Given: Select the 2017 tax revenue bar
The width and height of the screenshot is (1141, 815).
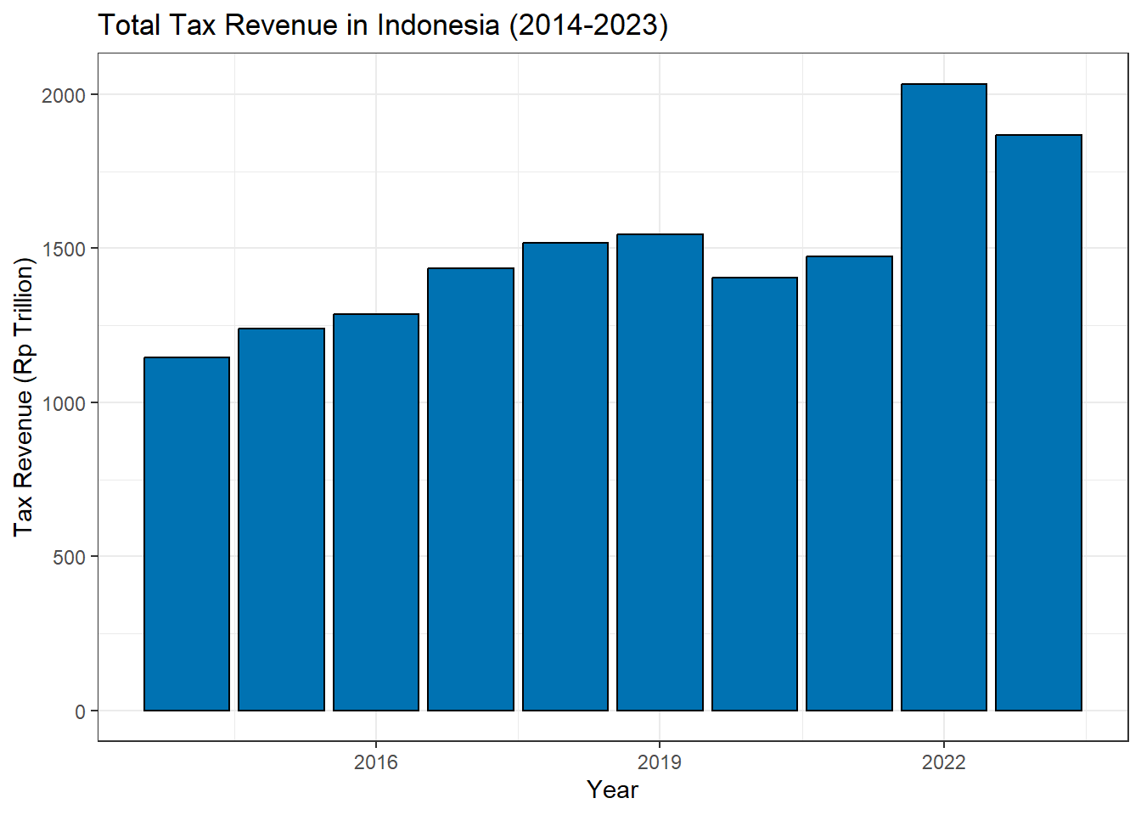Looking at the screenshot, I should pyautogui.click(x=470, y=489).
